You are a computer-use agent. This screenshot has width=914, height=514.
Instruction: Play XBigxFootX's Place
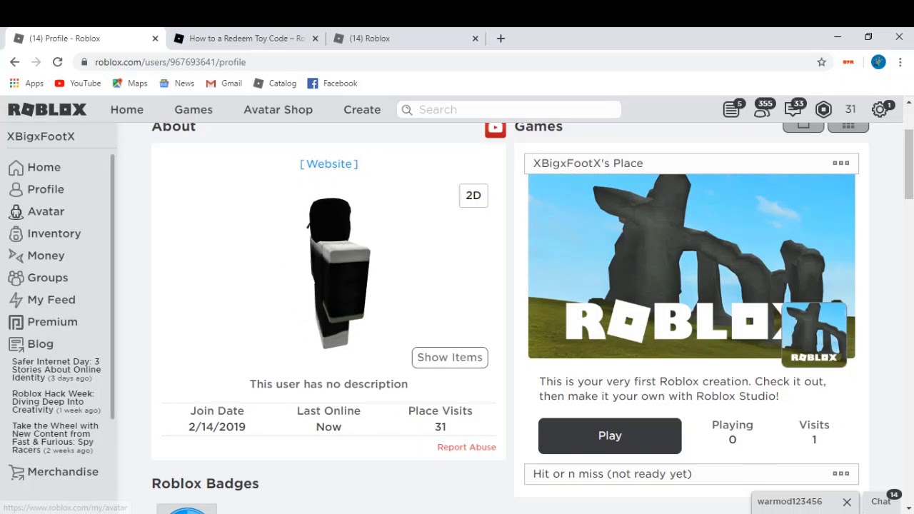click(x=610, y=435)
